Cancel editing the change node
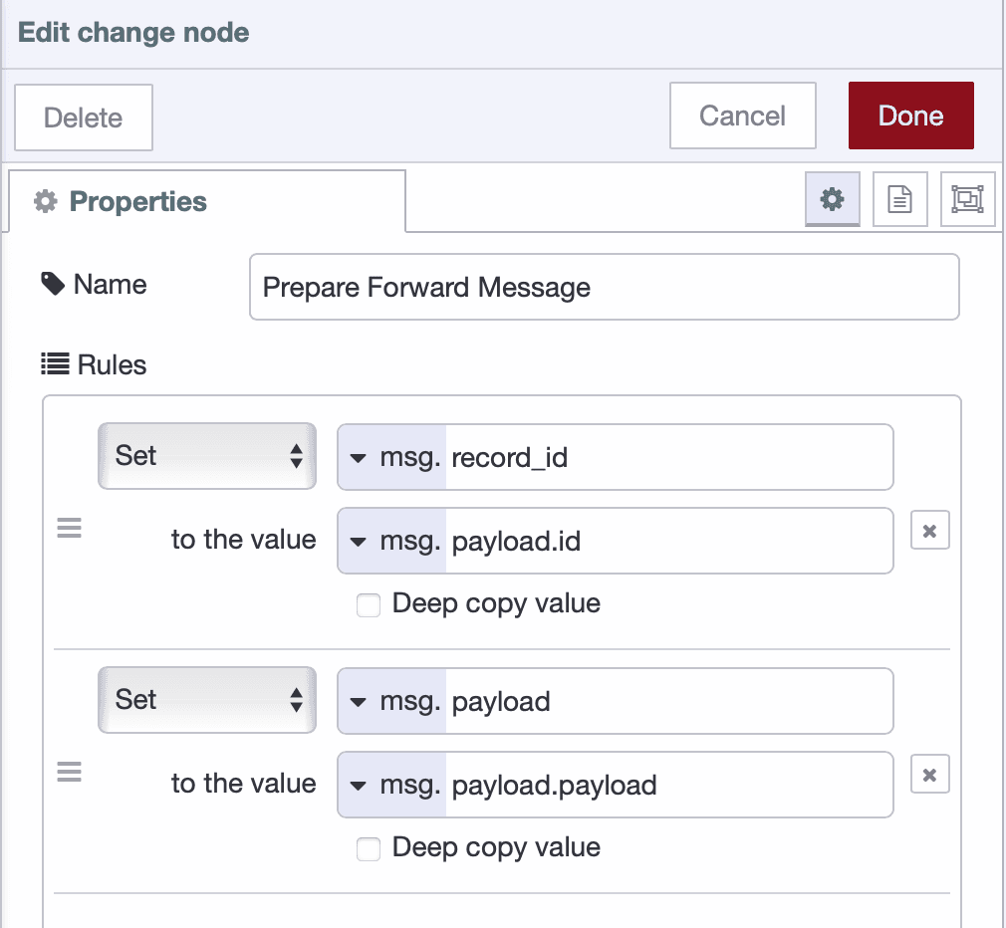1006x928 pixels. coord(742,116)
